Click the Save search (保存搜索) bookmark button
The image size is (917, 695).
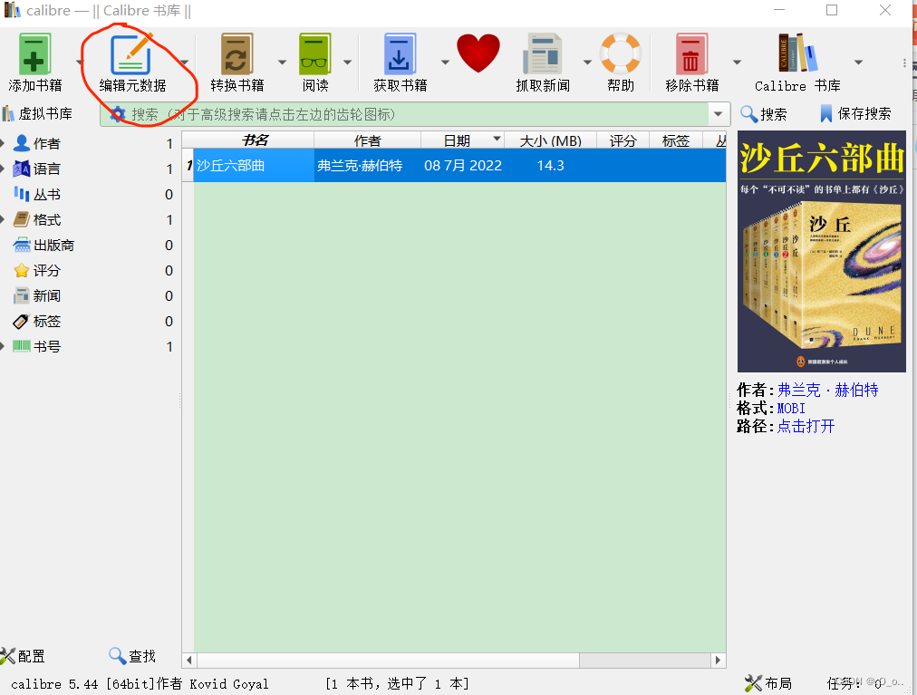pos(855,114)
